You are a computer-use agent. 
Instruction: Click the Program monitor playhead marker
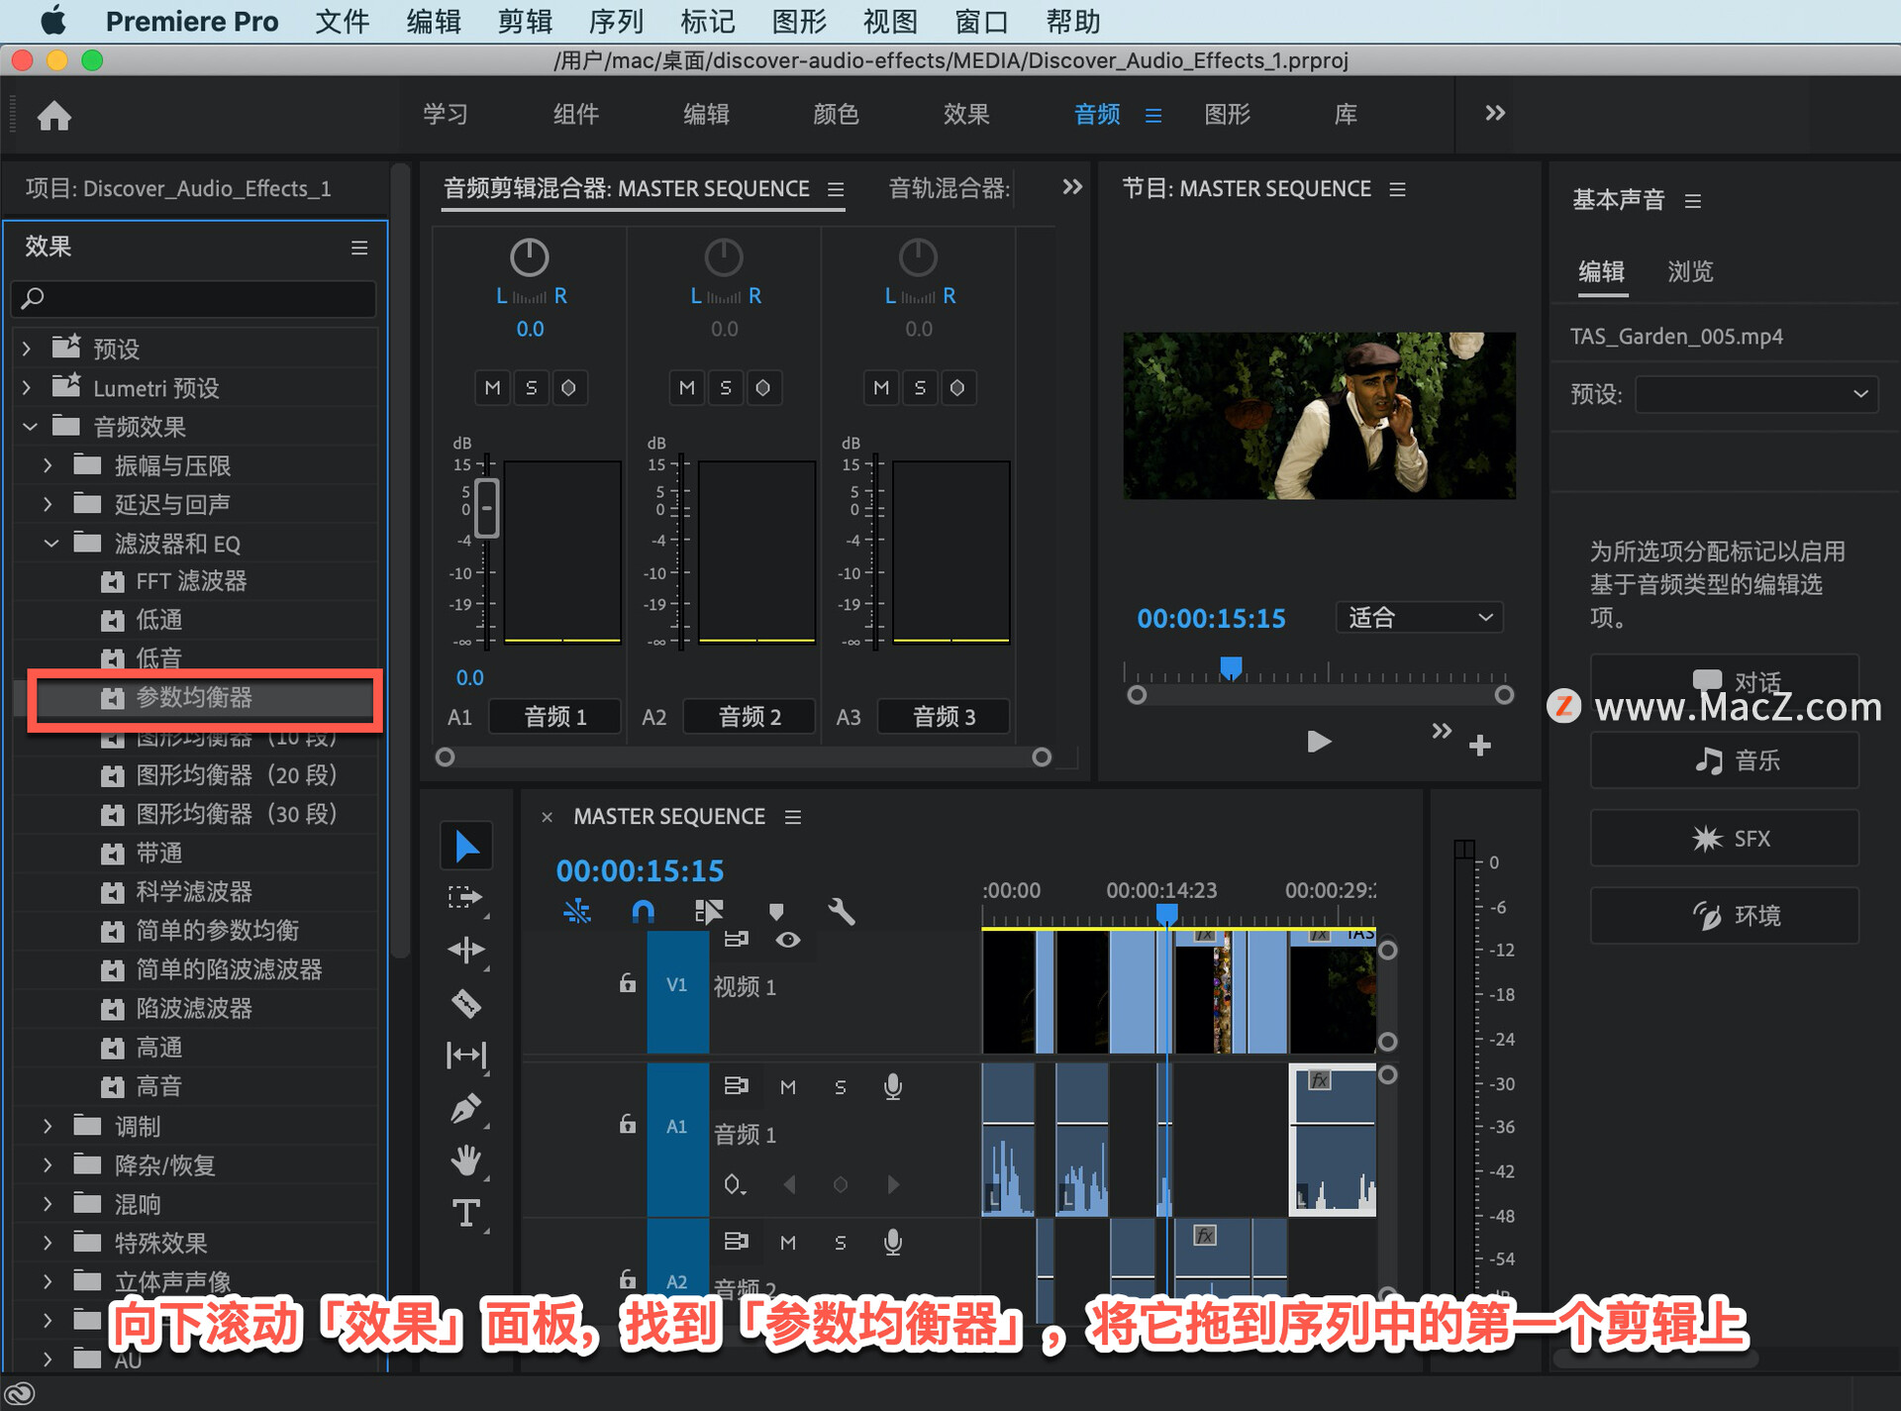1231,668
